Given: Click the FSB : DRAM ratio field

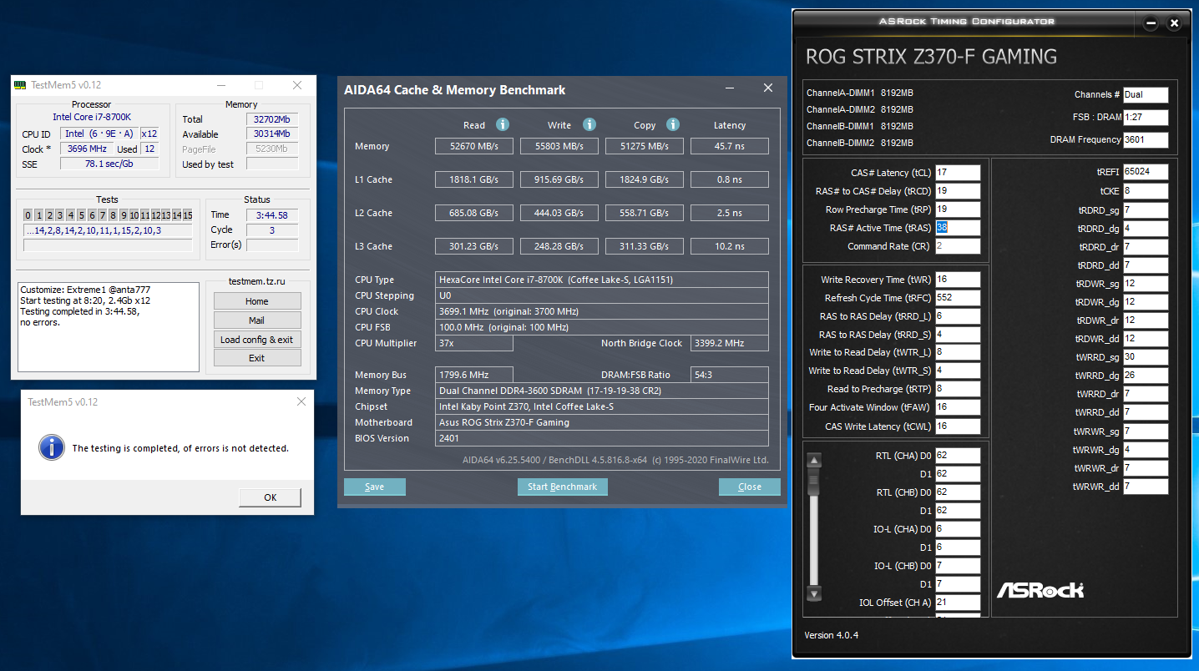Looking at the screenshot, I should click(1146, 118).
